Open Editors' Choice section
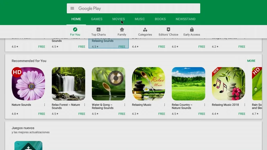The width and height of the screenshot is (267, 150). pyautogui.click(x=168, y=32)
